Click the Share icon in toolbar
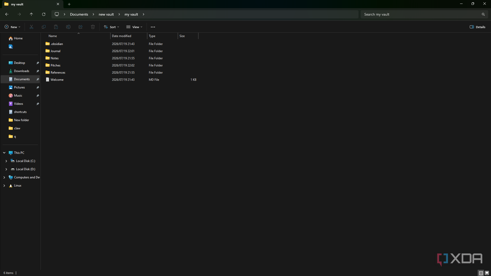The height and width of the screenshot is (276, 491). (x=81, y=27)
